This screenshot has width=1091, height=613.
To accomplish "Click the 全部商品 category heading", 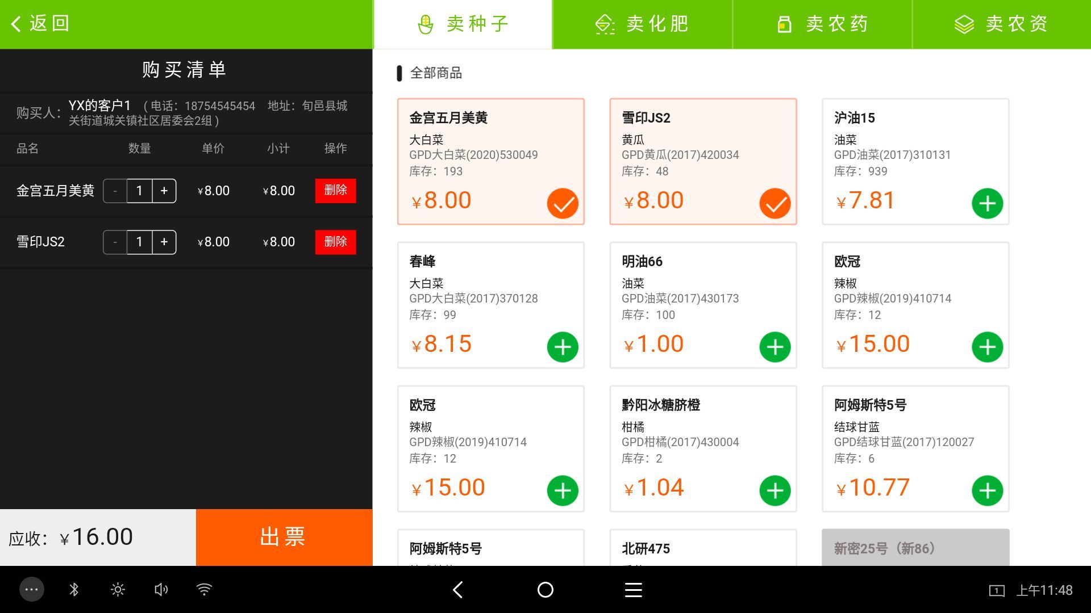I will coord(436,73).
